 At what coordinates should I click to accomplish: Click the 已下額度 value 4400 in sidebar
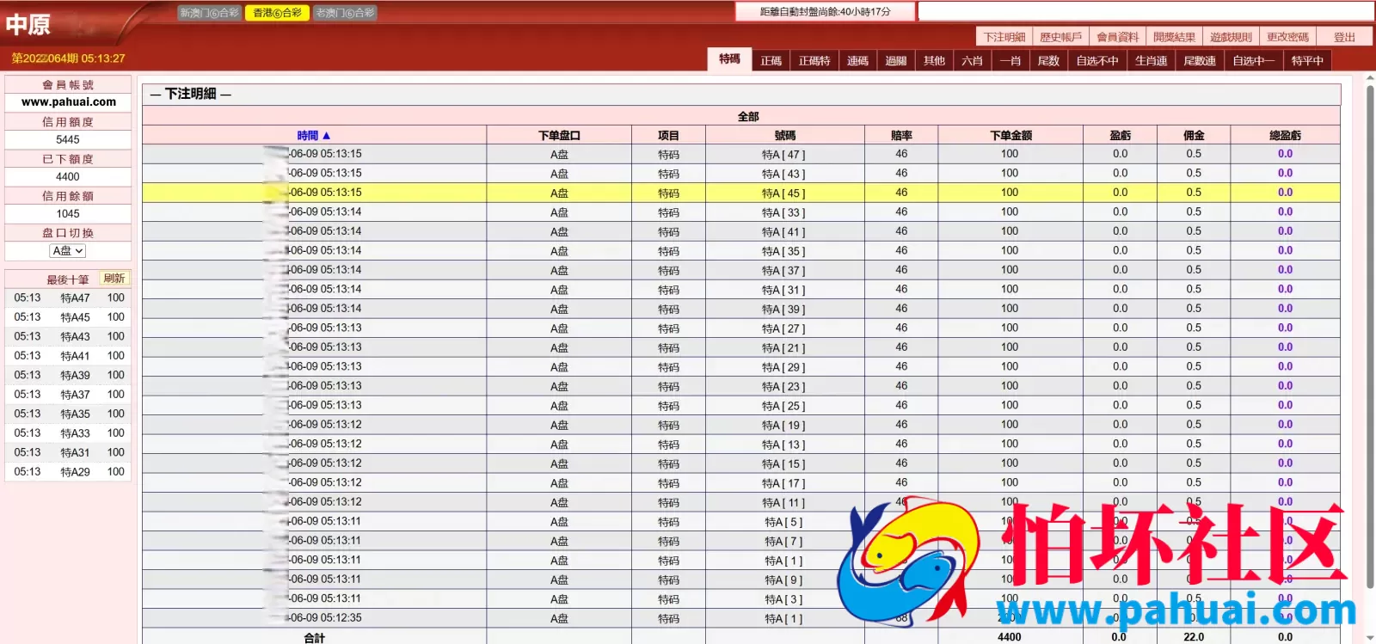point(68,176)
